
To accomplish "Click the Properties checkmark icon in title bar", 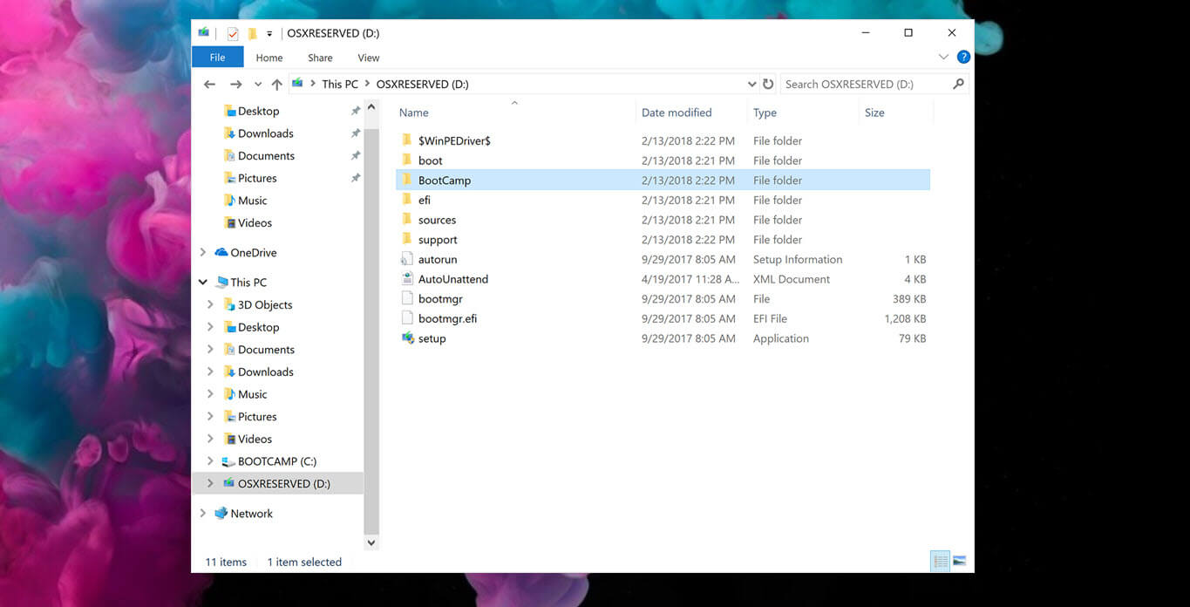I will [x=233, y=33].
